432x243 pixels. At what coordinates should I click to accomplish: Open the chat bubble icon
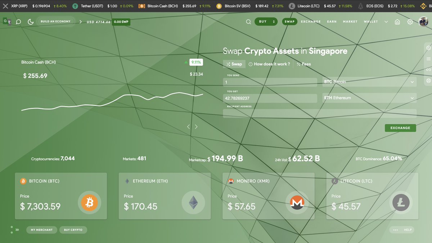[x=19, y=22]
